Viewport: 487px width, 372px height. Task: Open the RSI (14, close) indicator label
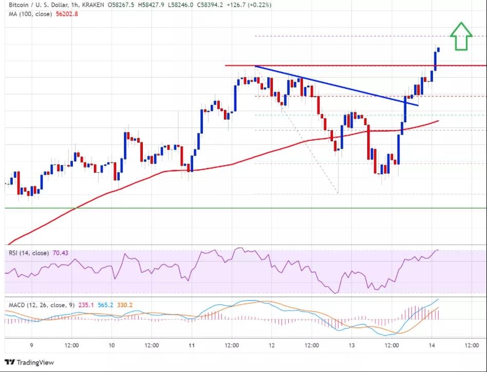[x=28, y=253]
